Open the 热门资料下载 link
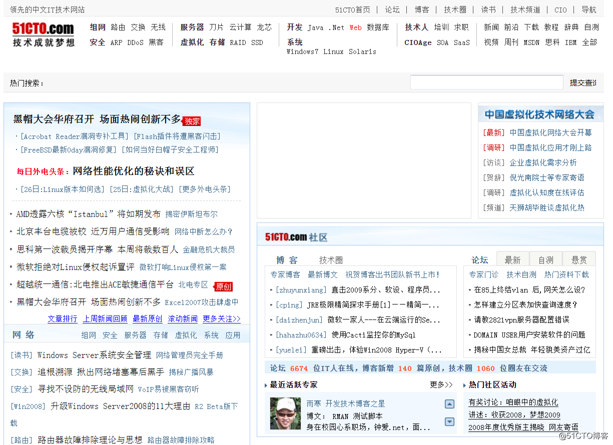The height and width of the screenshot is (445, 613). [566, 274]
